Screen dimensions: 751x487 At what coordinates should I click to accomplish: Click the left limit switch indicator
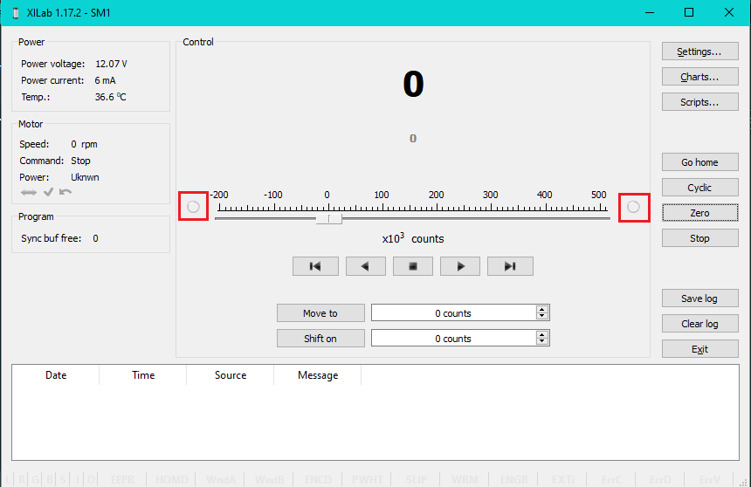click(193, 207)
